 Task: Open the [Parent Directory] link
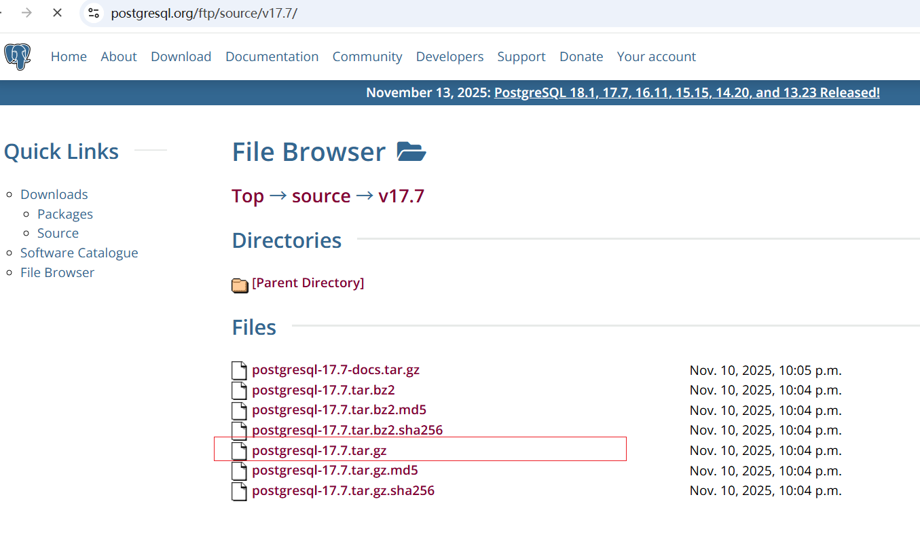click(308, 282)
